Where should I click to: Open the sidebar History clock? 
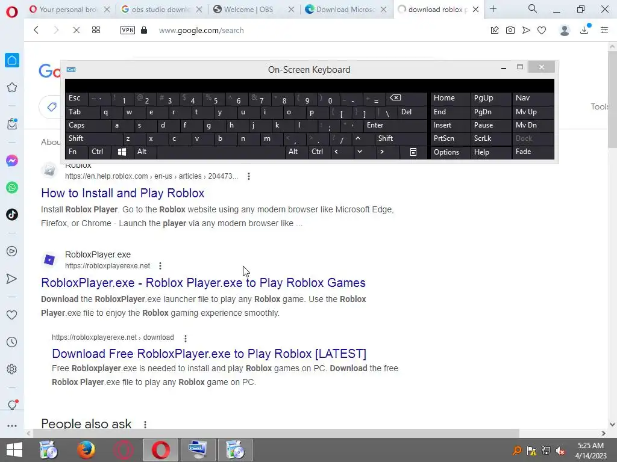(12, 342)
